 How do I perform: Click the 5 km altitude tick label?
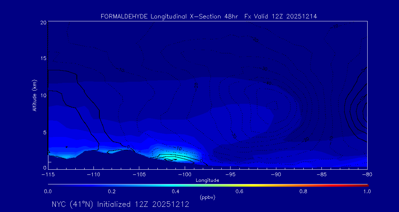(44, 132)
